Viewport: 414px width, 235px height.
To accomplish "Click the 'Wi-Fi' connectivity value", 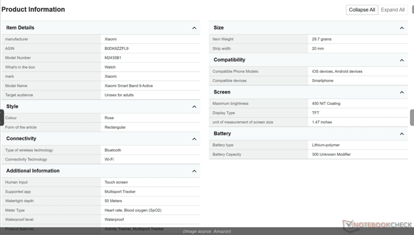I will pos(109,159).
